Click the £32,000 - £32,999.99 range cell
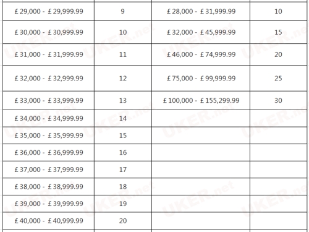This screenshot has height=232, width=309. click(49, 79)
